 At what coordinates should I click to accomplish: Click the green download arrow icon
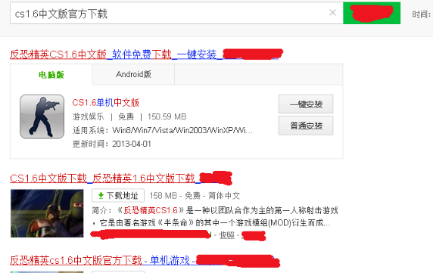101,196
